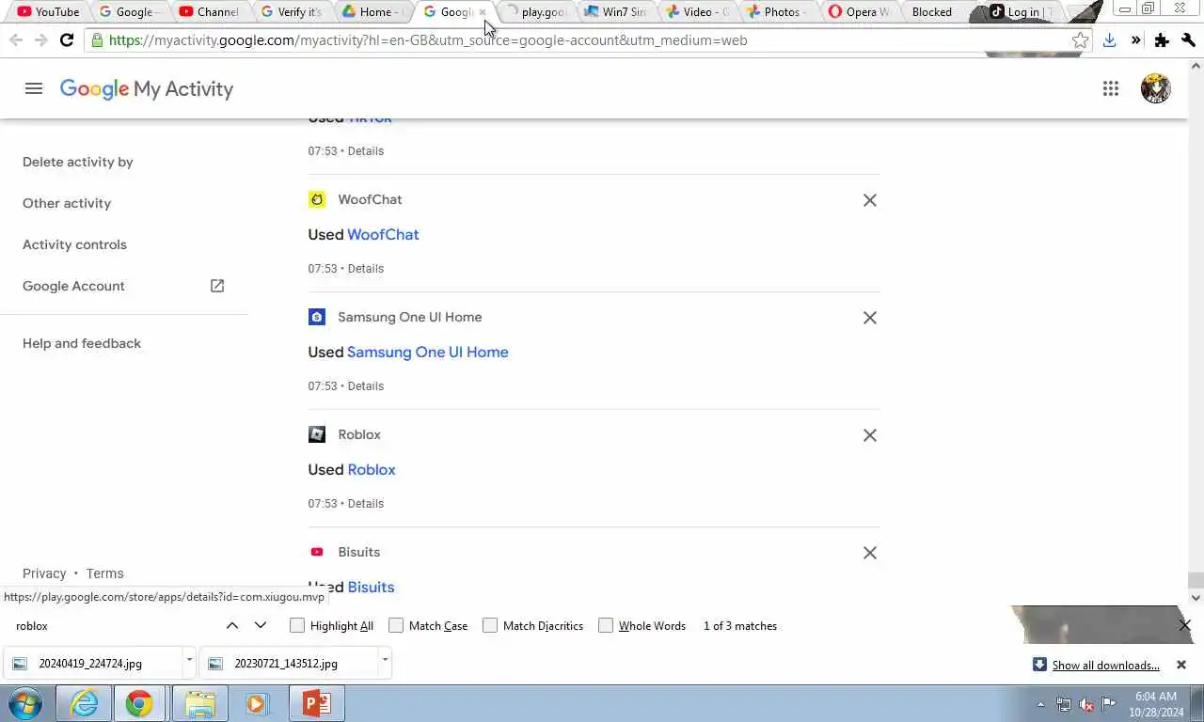This screenshot has height=722, width=1204.
Task: Jump to next find match
Action: [x=261, y=625]
